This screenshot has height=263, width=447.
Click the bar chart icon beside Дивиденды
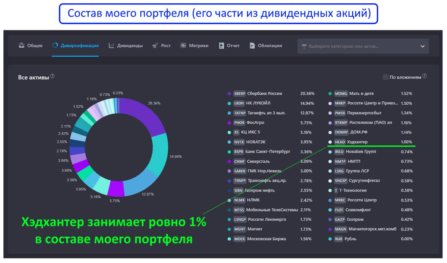point(111,46)
